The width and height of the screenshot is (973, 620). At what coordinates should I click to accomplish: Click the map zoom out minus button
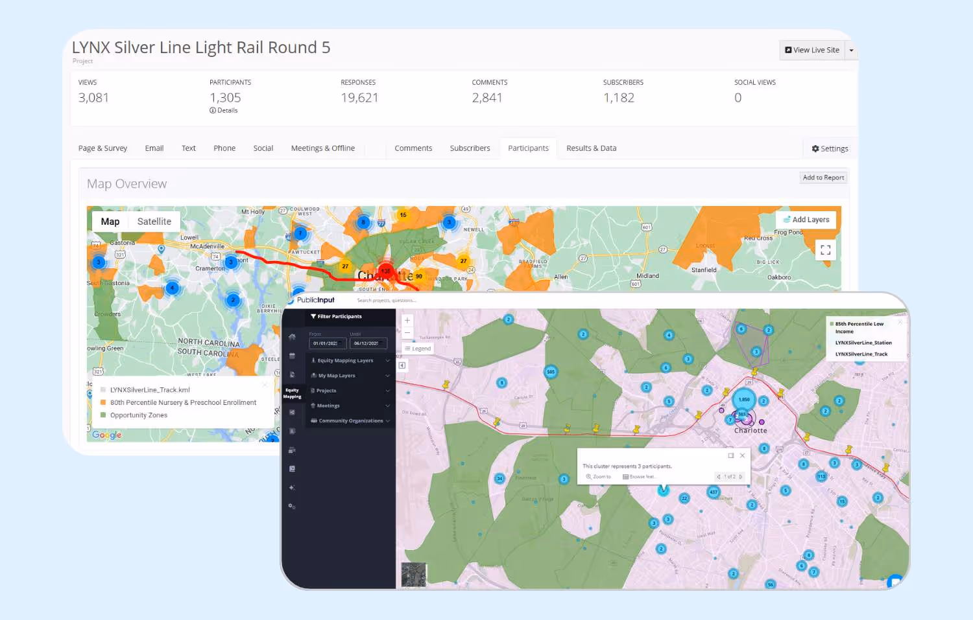pos(407,332)
